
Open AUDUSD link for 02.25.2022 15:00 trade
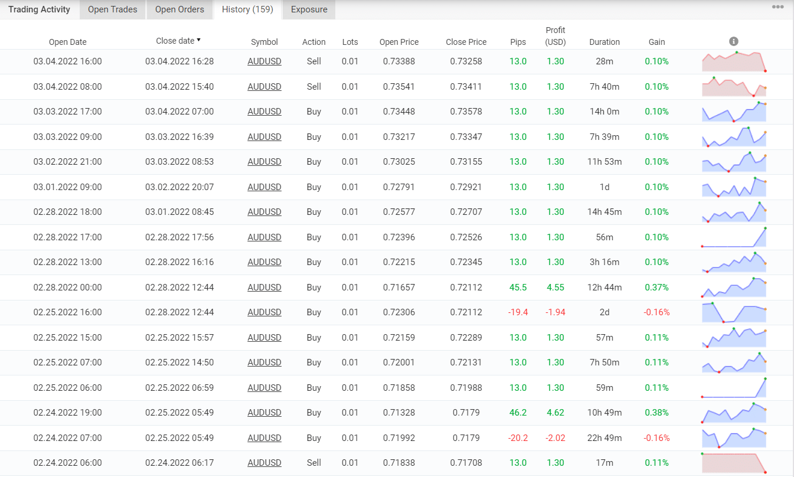click(x=264, y=338)
